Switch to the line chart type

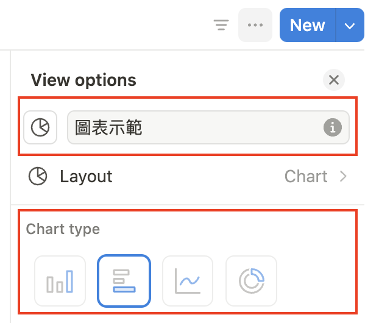(188, 281)
